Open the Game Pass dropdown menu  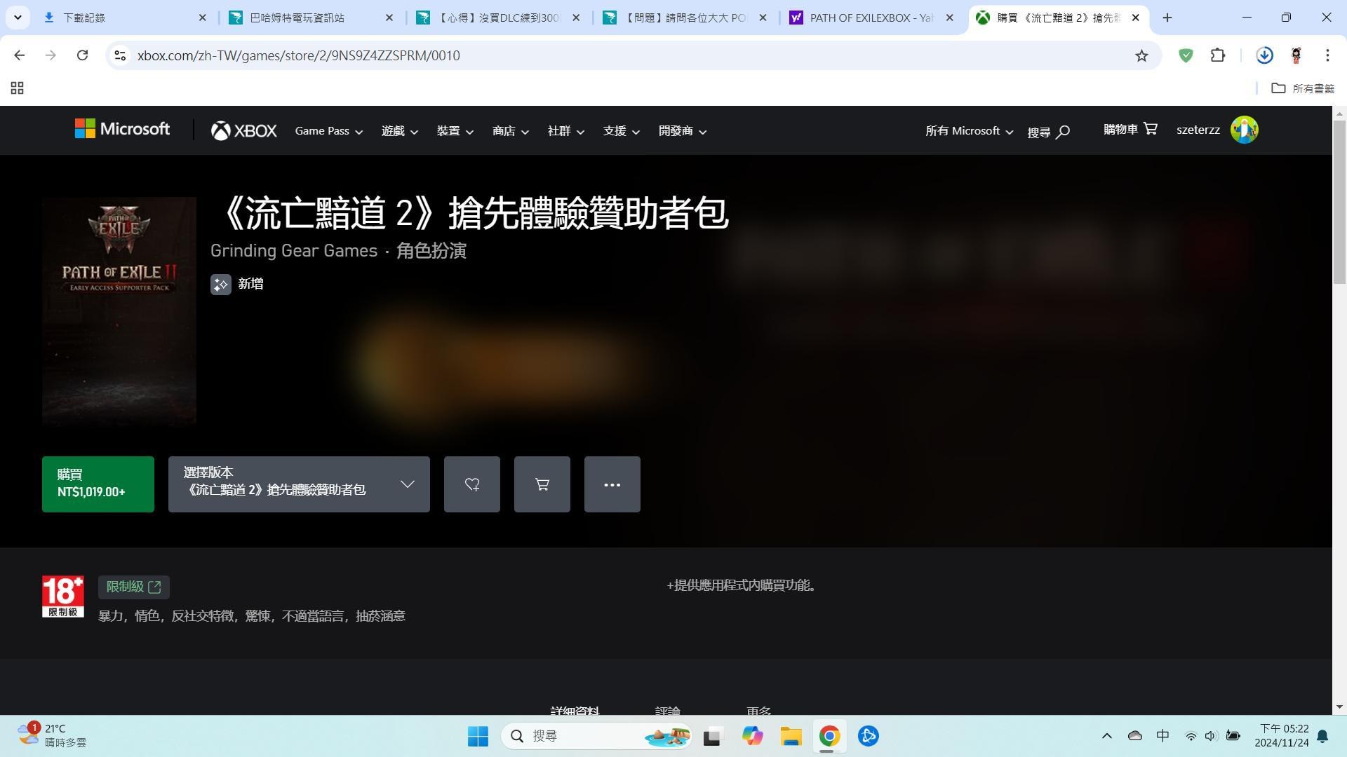(x=328, y=131)
